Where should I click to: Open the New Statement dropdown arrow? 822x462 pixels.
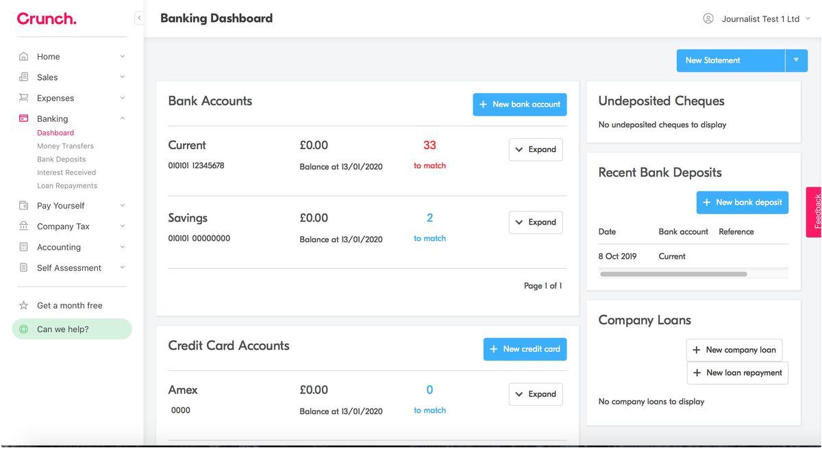796,60
